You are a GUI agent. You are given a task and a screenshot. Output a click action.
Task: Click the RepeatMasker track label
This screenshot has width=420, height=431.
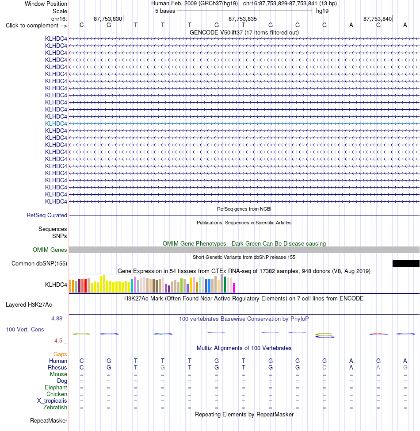pyautogui.click(x=49, y=420)
